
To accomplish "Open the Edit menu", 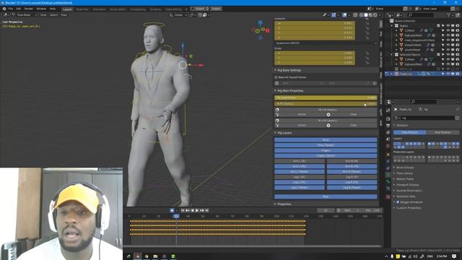I will click(x=19, y=9).
